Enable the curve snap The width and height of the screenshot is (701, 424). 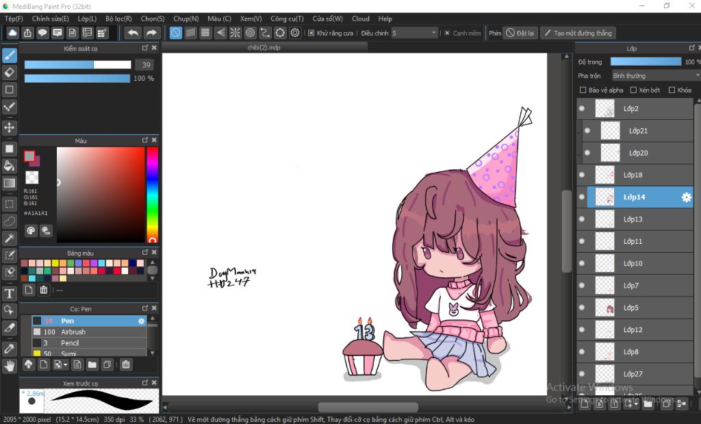tap(265, 33)
